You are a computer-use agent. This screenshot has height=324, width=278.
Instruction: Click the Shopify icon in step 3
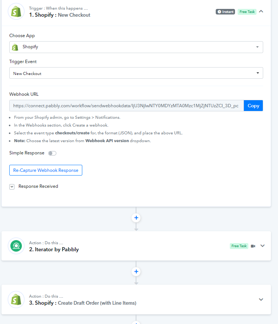click(16, 300)
